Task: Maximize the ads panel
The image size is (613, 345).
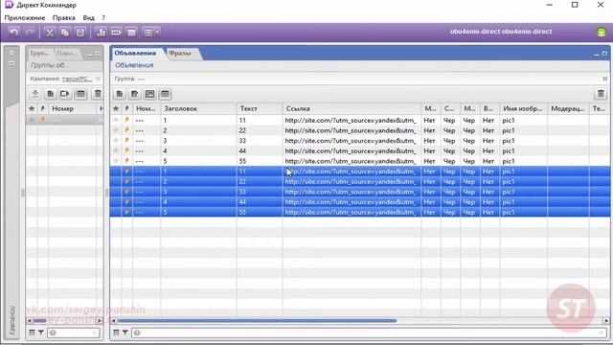Action: [604, 54]
